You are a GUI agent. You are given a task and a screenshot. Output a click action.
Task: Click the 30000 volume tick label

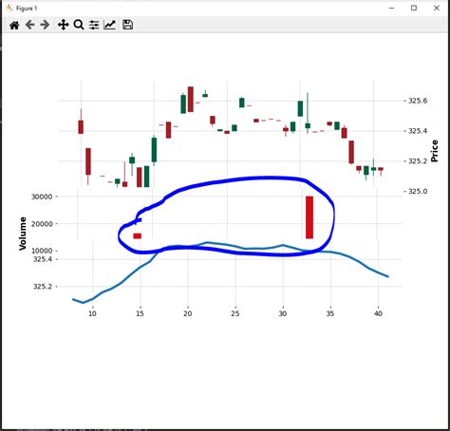[42, 197]
